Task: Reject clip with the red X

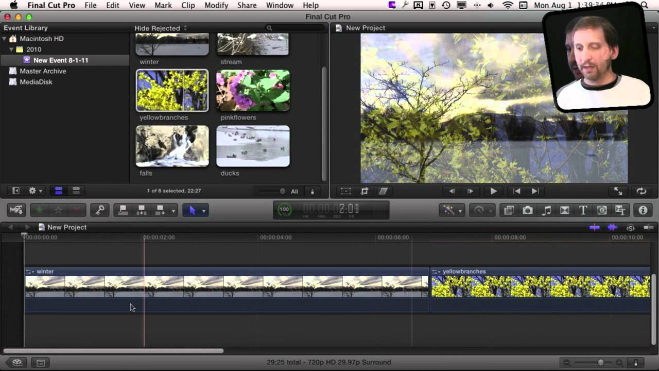Action: click(77, 210)
